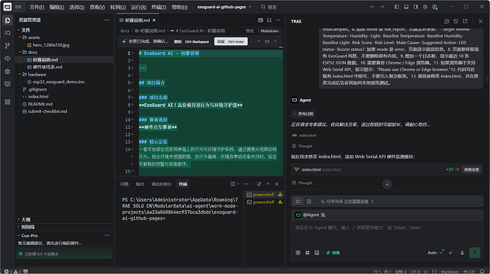Toggle the primary sidebar layout icon

pyautogui.click(x=396, y=7)
